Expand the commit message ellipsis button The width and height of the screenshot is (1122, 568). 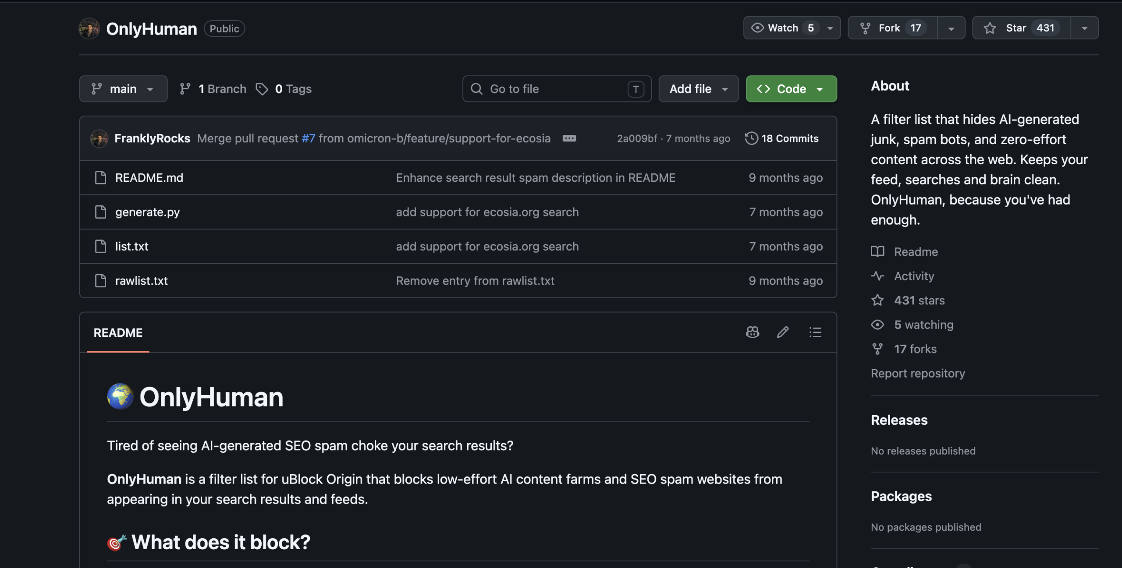569,138
